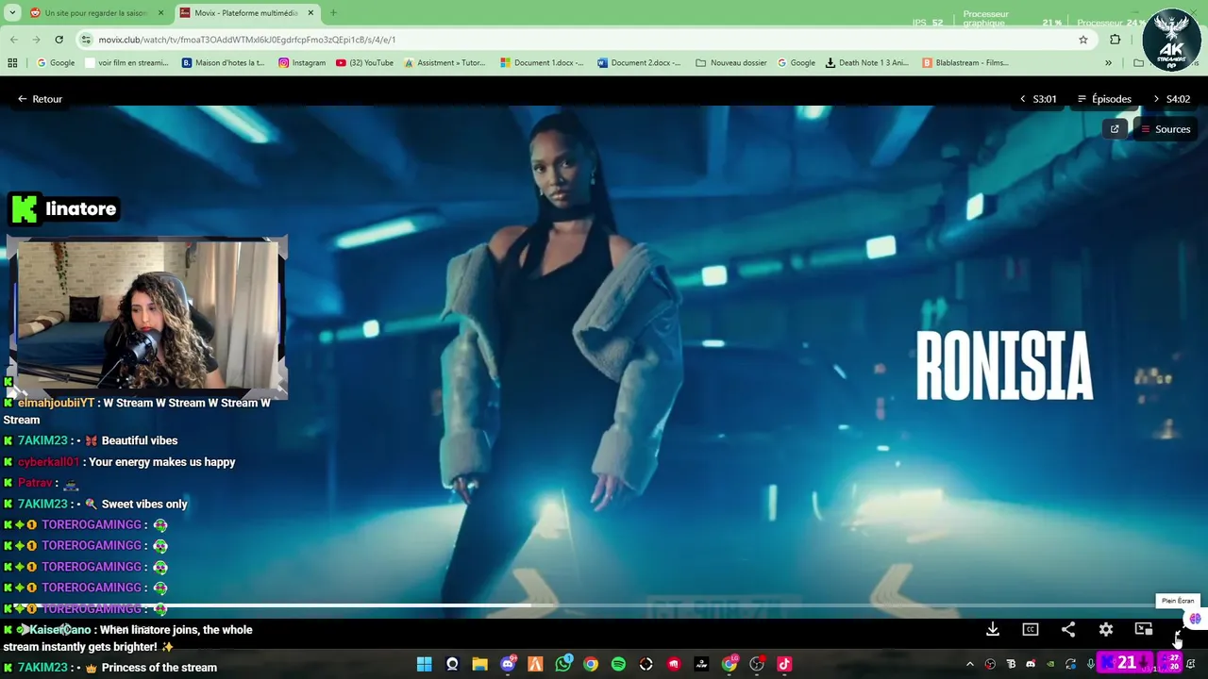Open 'Assistment » Tutor...' bookmark
The image size is (1208, 679).
click(x=445, y=63)
